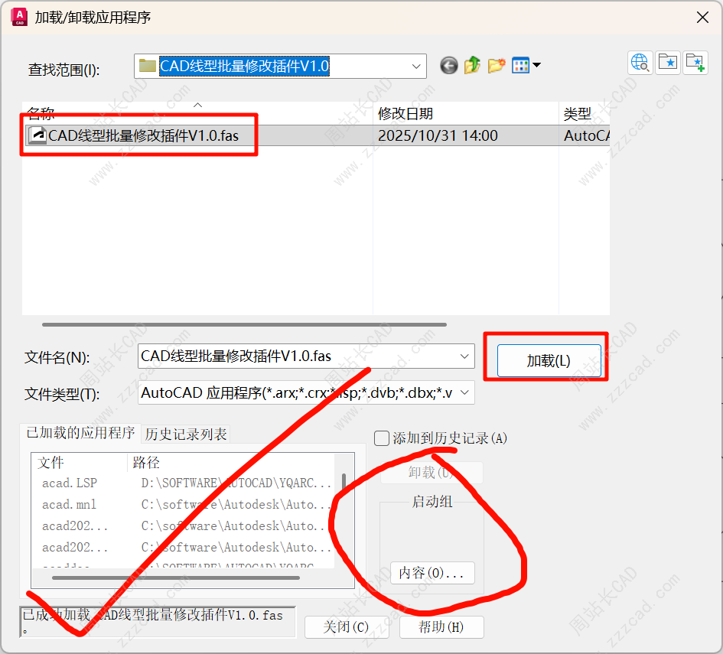Go up one folder level

point(472,66)
